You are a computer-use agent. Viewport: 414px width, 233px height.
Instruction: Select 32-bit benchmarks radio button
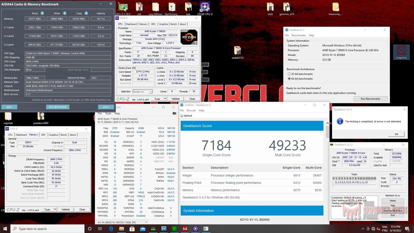point(289,74)
